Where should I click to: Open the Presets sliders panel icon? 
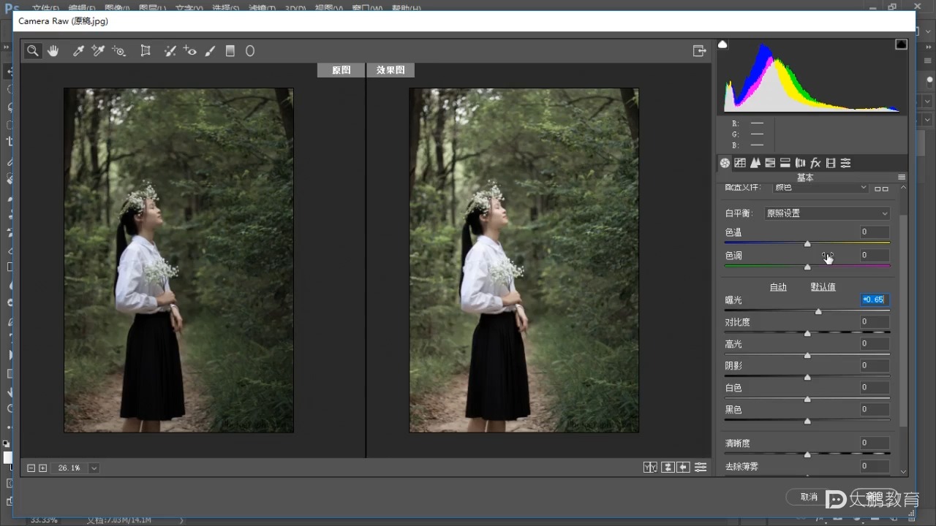[x=846, y=163]
